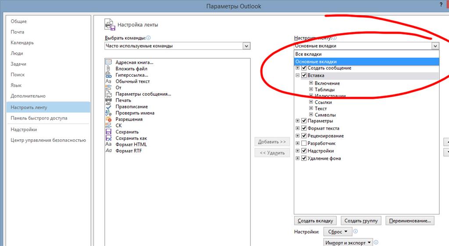Uncheck the Удаление фона checkbox
Viewport: 449px width, 246px height.
(304, 158)
